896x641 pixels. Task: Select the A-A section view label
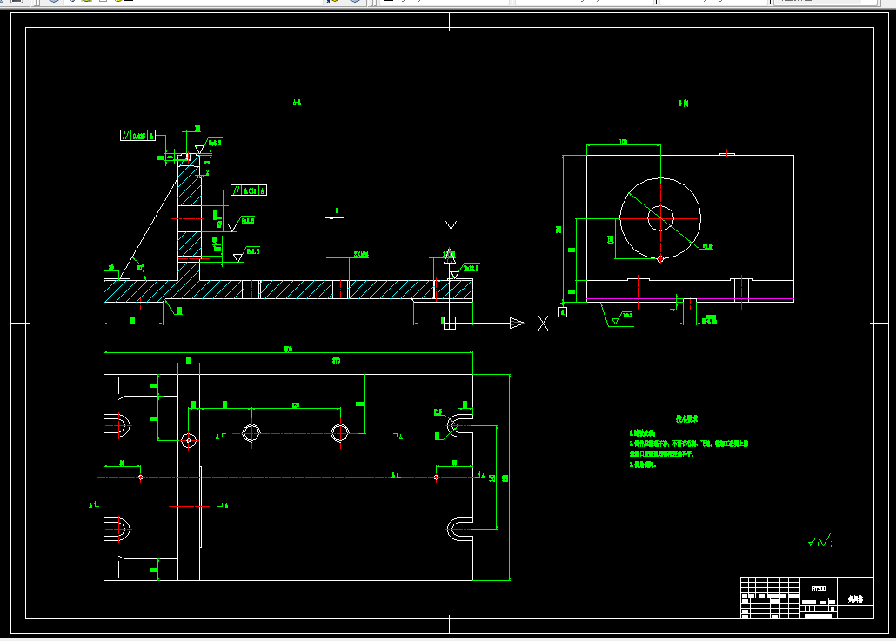(x=297, y=103)
